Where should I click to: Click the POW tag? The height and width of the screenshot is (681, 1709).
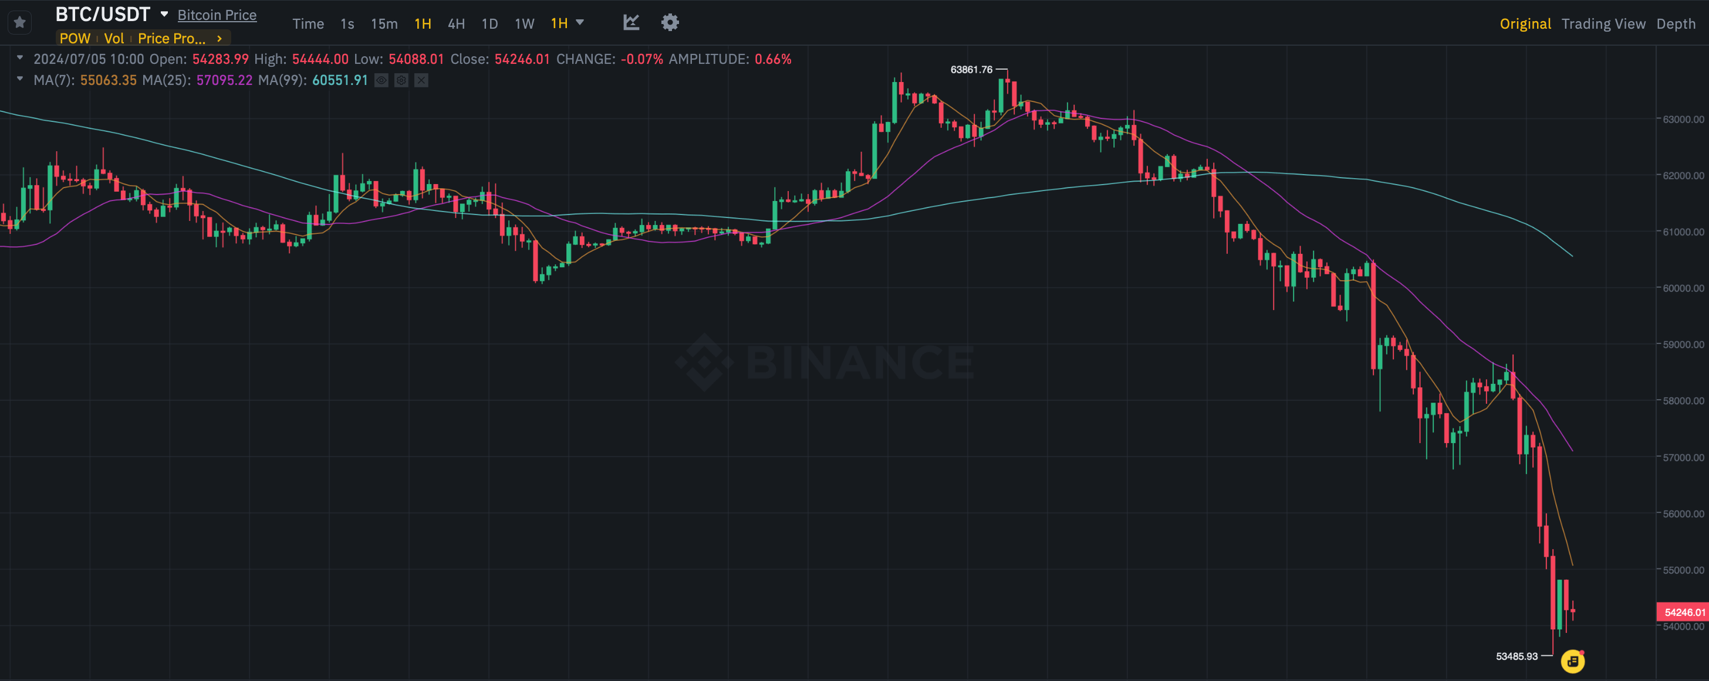[75, 39]
